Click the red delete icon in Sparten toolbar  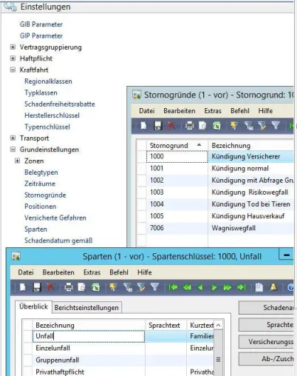tap(50, 287)
